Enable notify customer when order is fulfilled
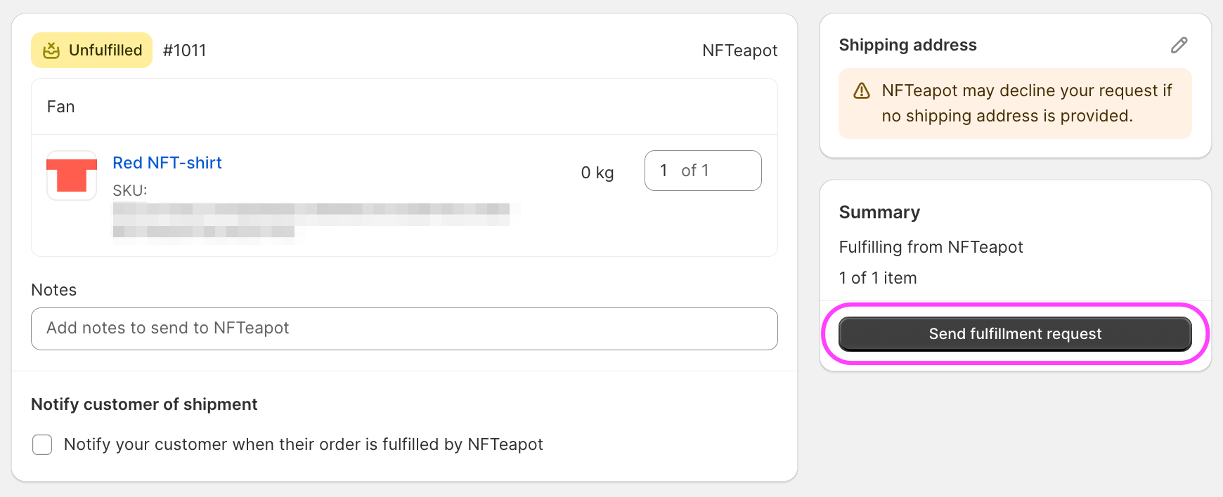Image resolution: width=1223 pixels, height=497 pixels. pos(42,444)
